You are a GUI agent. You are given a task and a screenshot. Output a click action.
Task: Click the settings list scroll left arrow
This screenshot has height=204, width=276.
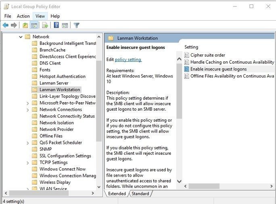point(185,186)
